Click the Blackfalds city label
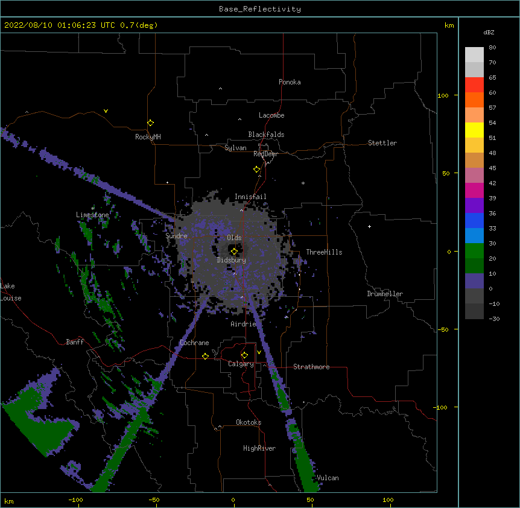 [x=266, y=135]
